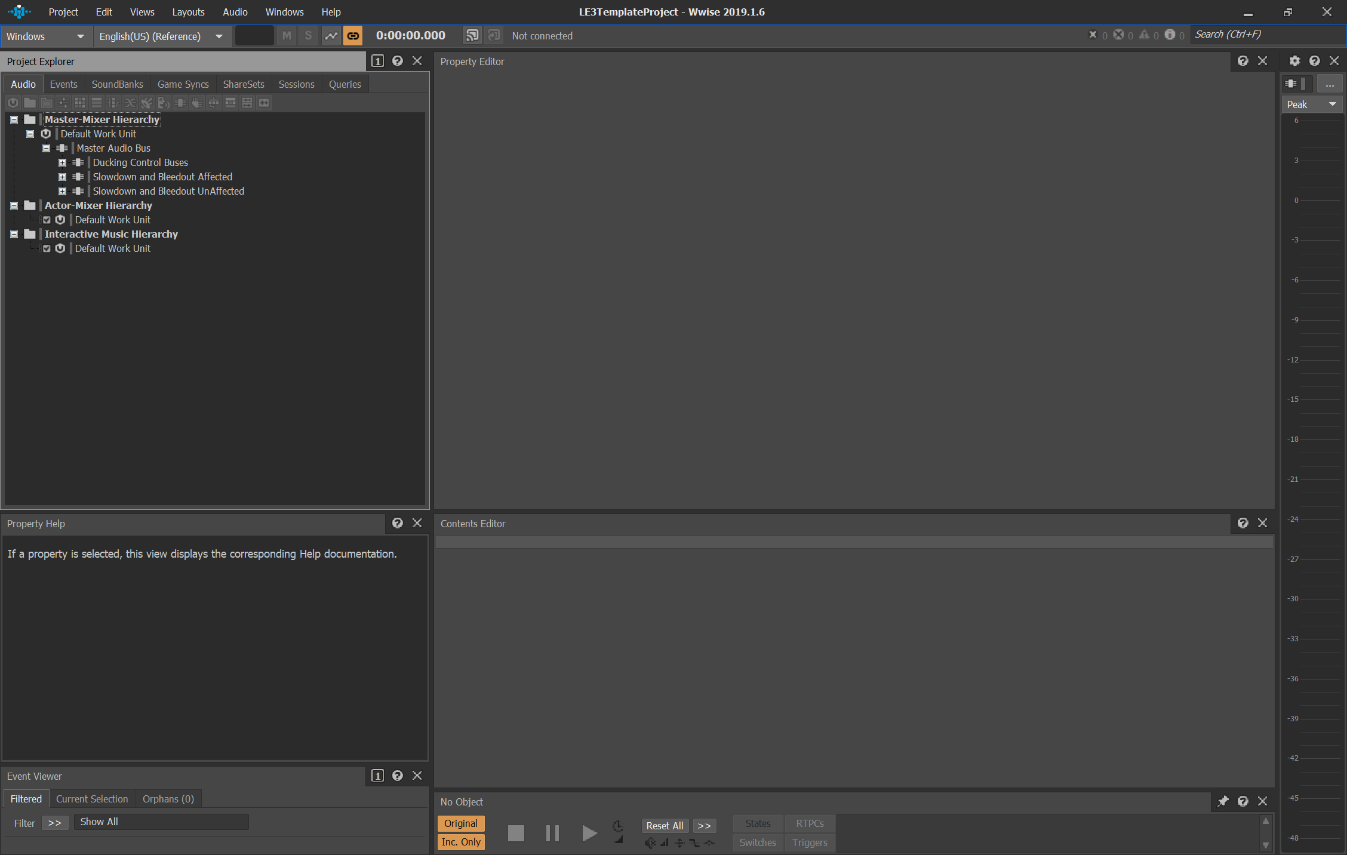Click the Sound SFX plug toolbar icon
Image resolution: width=1347 pixels, height=855 pixels.
[x=147, y=103]
